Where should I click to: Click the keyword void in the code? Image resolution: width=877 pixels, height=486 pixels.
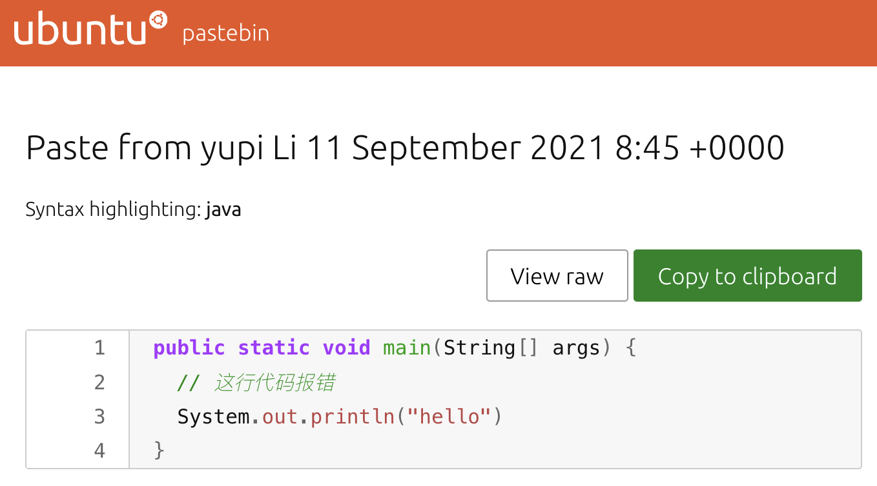pyautogui.click(x=347, y=348)
